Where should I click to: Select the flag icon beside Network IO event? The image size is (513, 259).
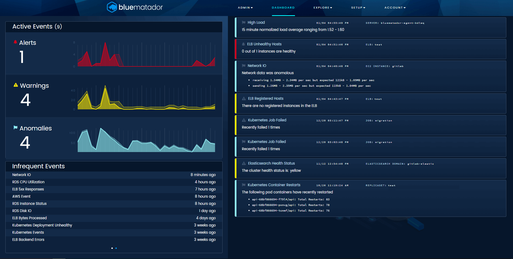point(244,66)
